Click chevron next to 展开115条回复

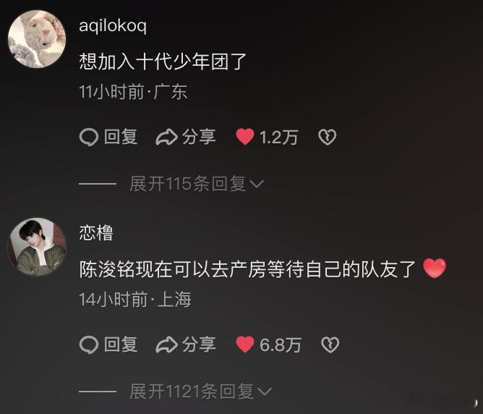(257, 185)
